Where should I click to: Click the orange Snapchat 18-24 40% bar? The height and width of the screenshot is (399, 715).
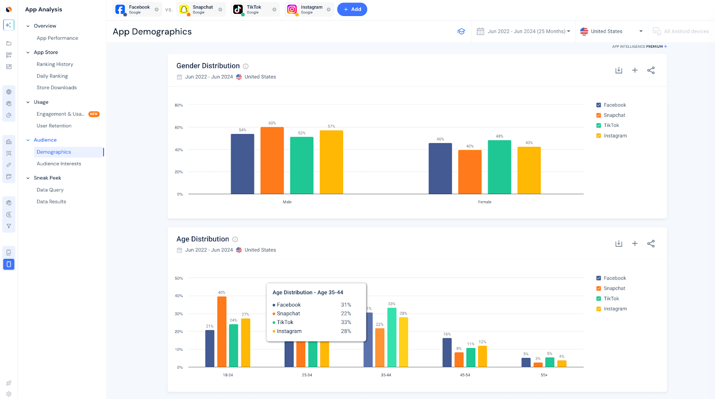222,332
